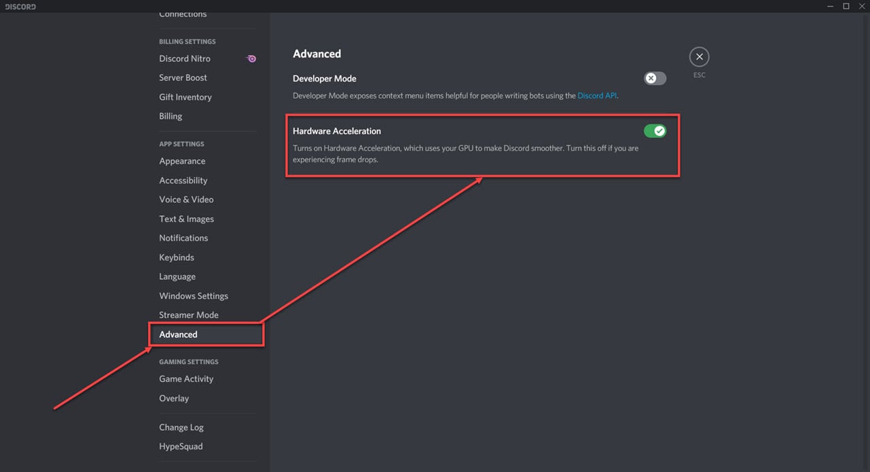Turn off Hardware Acceleration switch
The image size is (870, 472).
coord(655,131)
